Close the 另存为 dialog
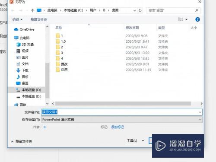The height and width of the screenshot is (162, 216). [x=200, y=2]
